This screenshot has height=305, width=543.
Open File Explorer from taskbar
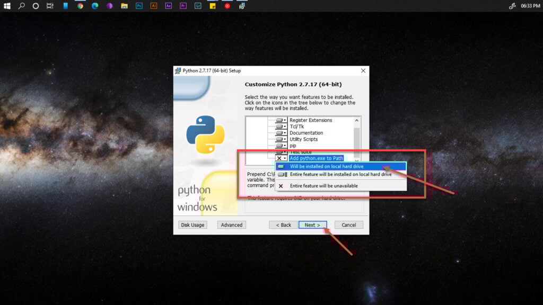tap(124, 6)
